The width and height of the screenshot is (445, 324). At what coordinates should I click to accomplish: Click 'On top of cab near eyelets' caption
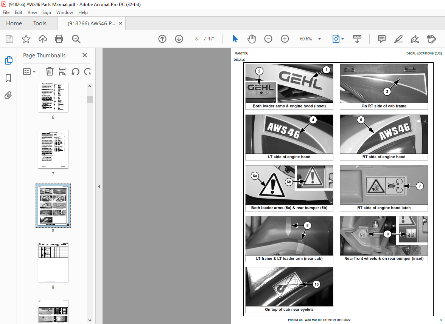pyautogui.click(x=289, y=310)
